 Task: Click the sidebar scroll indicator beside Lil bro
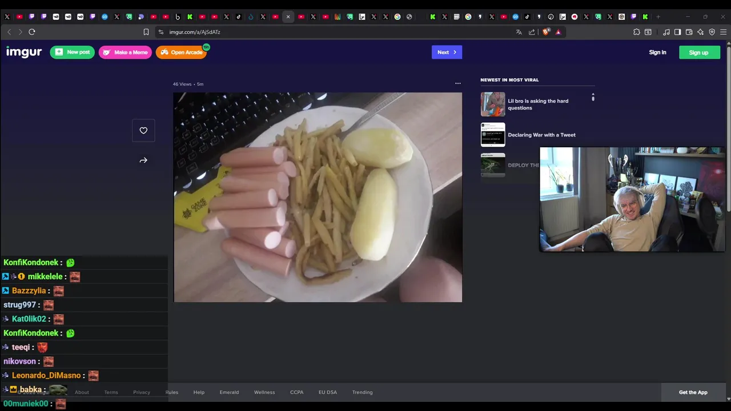tap(593, 97)
